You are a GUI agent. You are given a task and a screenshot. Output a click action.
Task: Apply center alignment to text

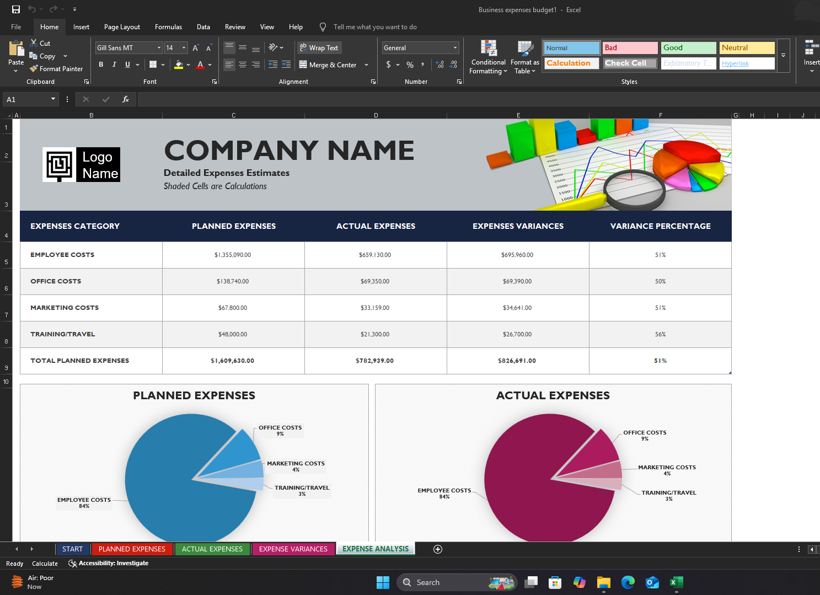243,65
